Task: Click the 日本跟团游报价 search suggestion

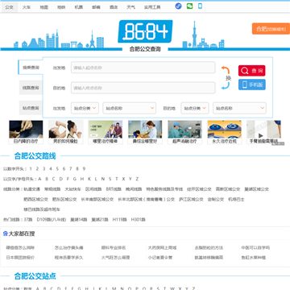Action: pos(20,257)
